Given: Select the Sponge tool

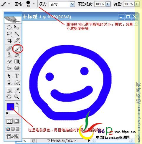Looking at the screenshot, I should click(17, 68).
